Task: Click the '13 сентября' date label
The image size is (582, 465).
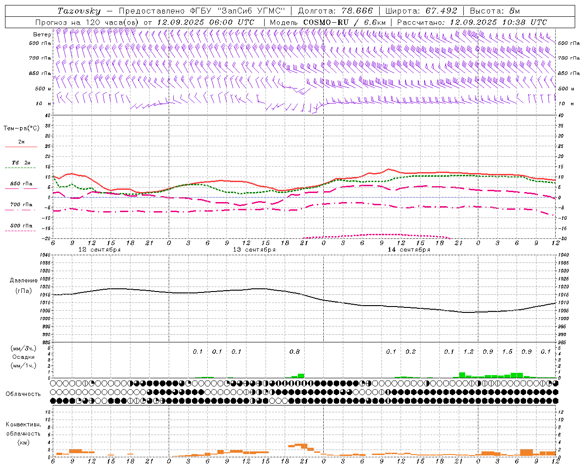Action: coord(254,250)
